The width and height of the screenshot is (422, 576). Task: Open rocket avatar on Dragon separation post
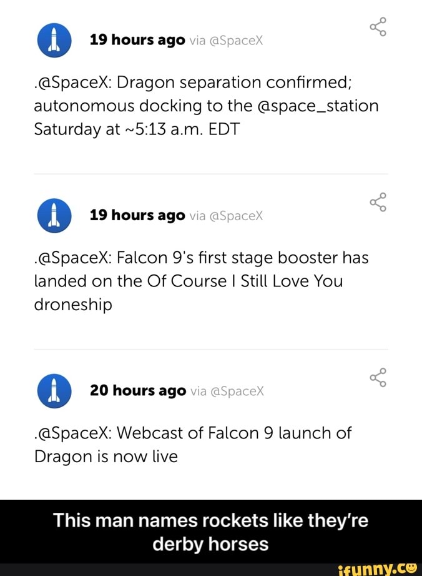(53, 40)
